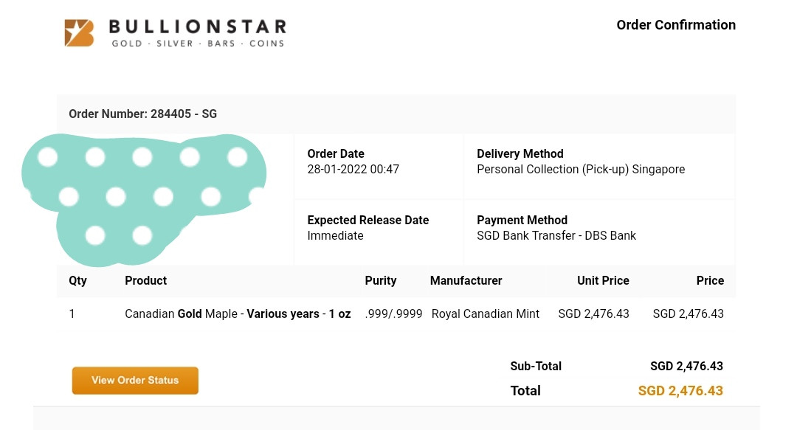Screen dimensions: 797x430
Task: Click the Price column header
Action: pyautogui.click(x=710, y=281)
